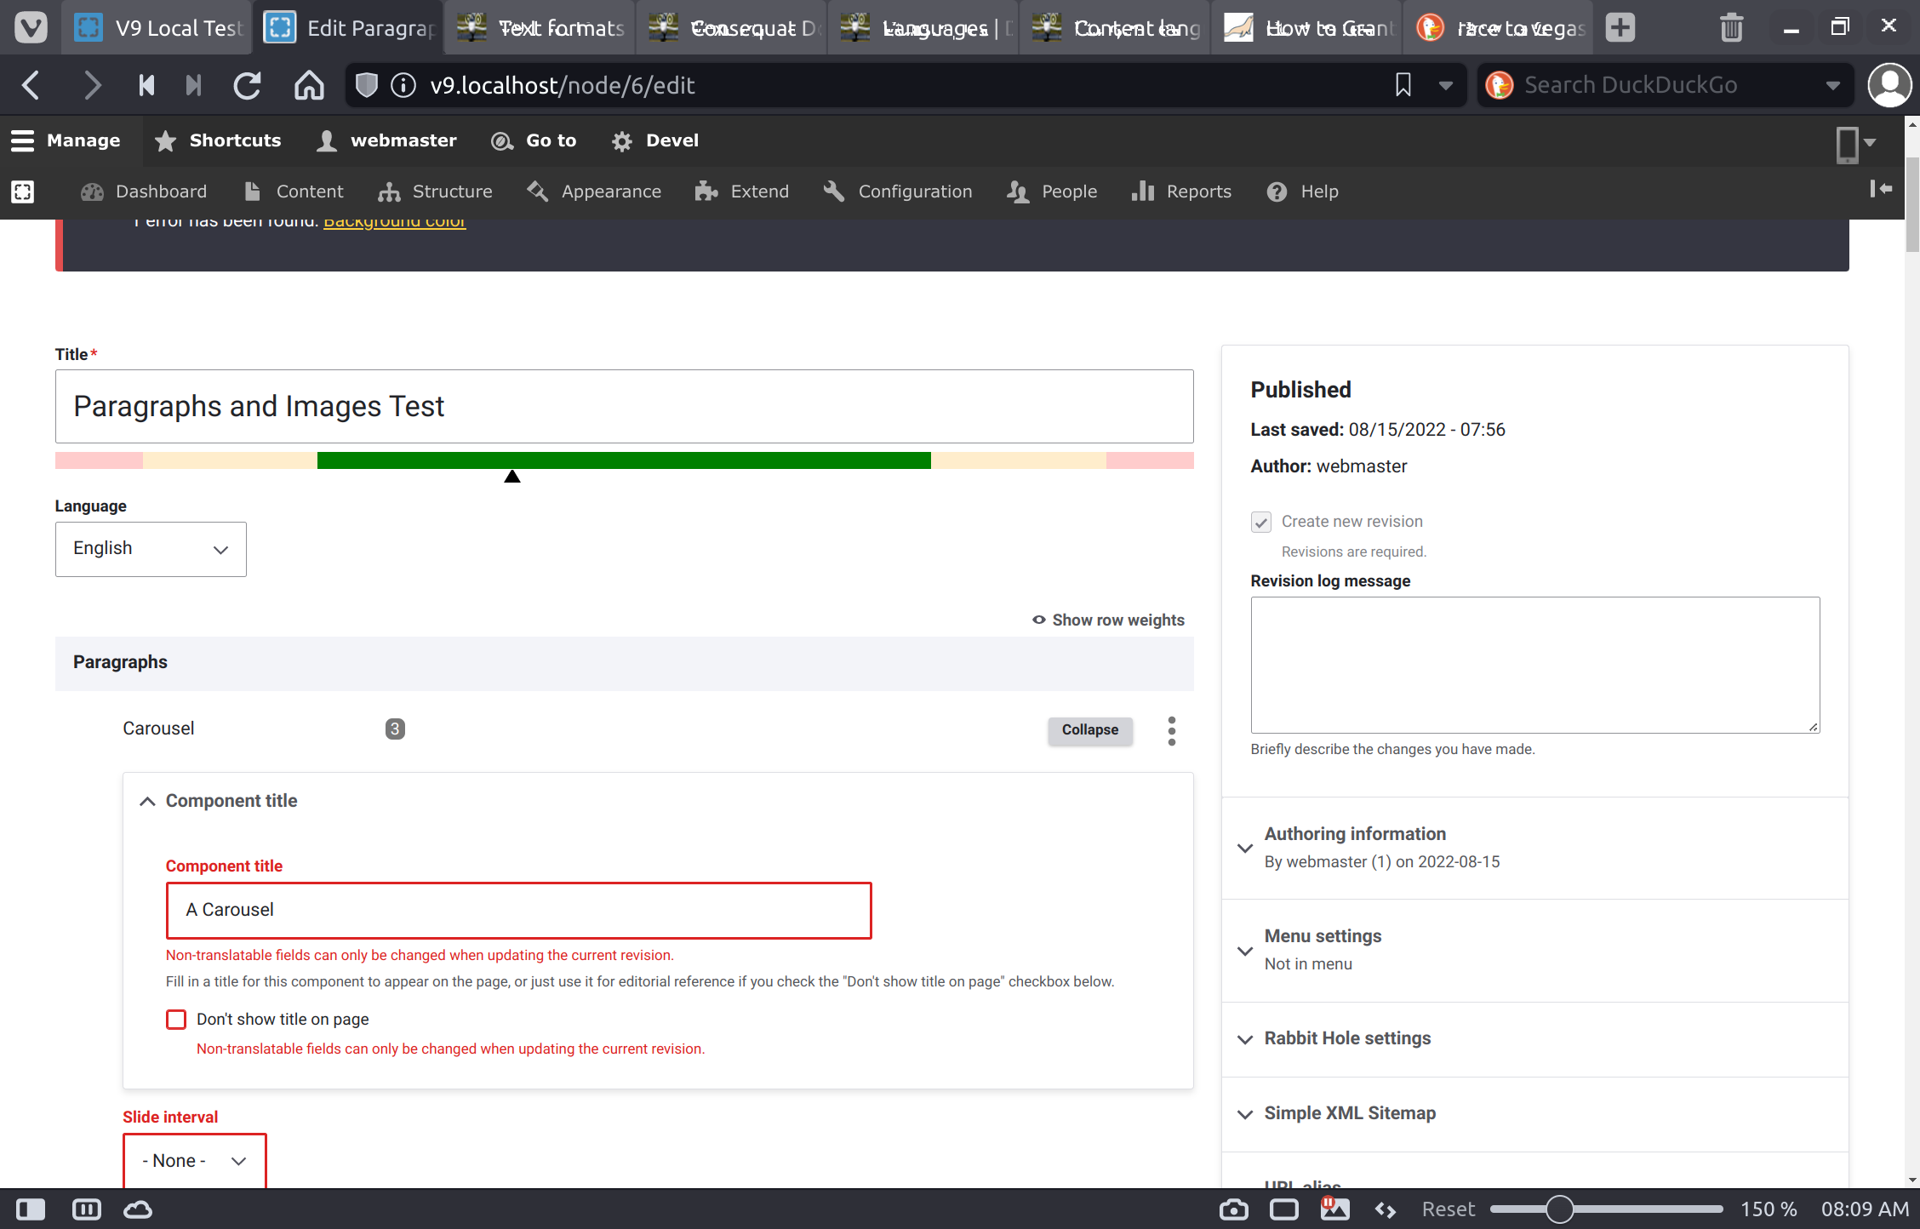This screenshot has height=1229, width=1920.
Task: Open Configuration via the wrench icon
Action: [833, 191]
